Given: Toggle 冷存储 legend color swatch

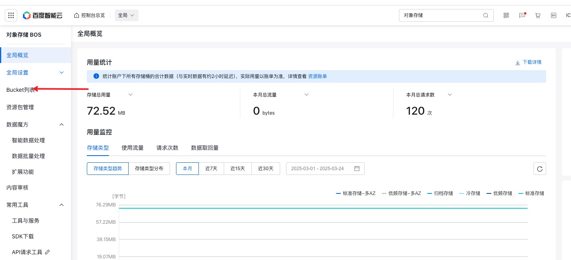Looking at the screenshot, I should click(462, 193).
